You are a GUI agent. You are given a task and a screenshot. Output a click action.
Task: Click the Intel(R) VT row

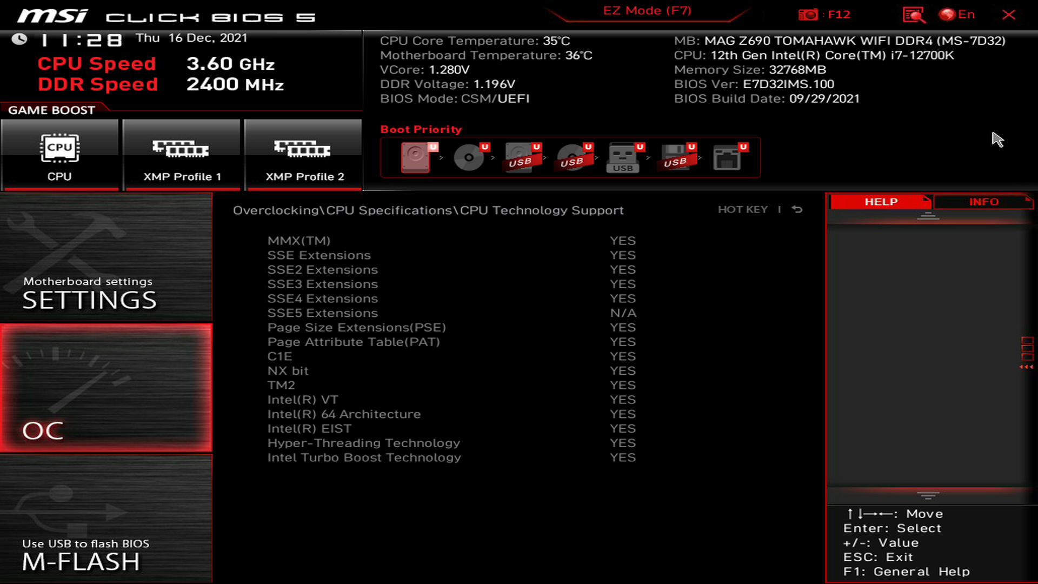pyautogui.click(x=451, y=400)
